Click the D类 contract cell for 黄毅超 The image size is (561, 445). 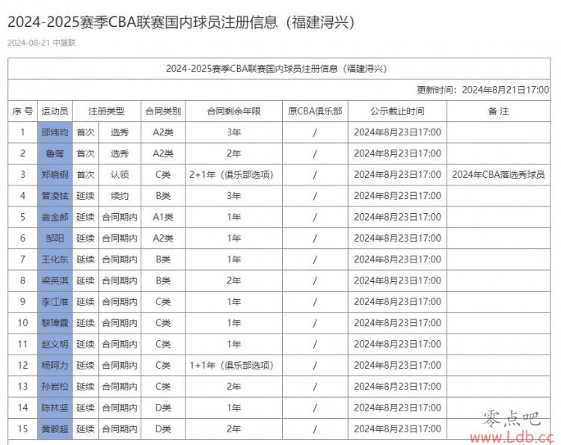click(x=163, y=429)
